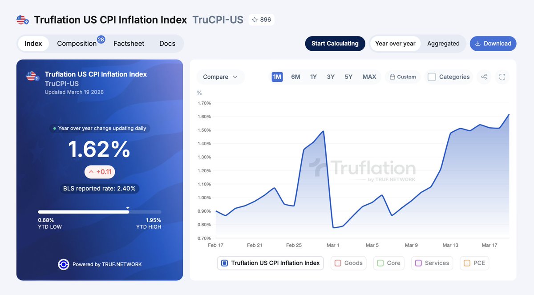The height and width of the screenshot is (295, 534).
Task: Click the TRUF.NETWORK logo icon
Action: tap(63, 264)
